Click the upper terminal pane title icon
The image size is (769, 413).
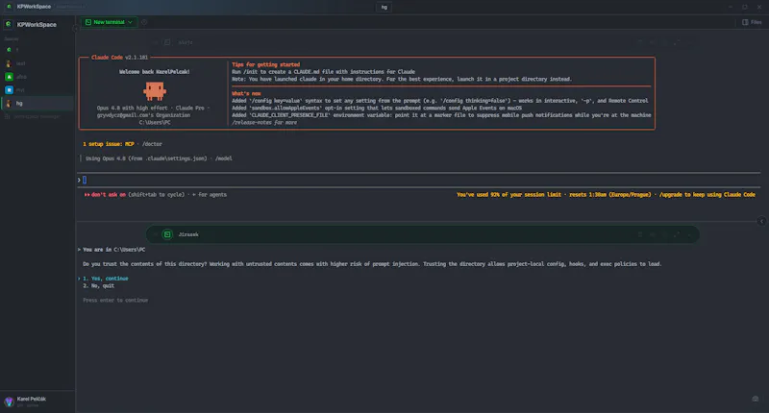pos(167,42)
